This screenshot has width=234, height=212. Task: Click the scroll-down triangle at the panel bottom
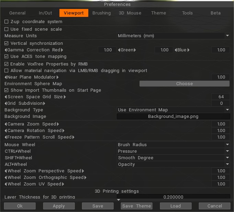coord(119,200)
